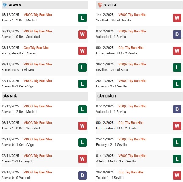
Task: Click the L badge for Sevilla 0 - 2 Real Betis
Action: click(177, 67)
